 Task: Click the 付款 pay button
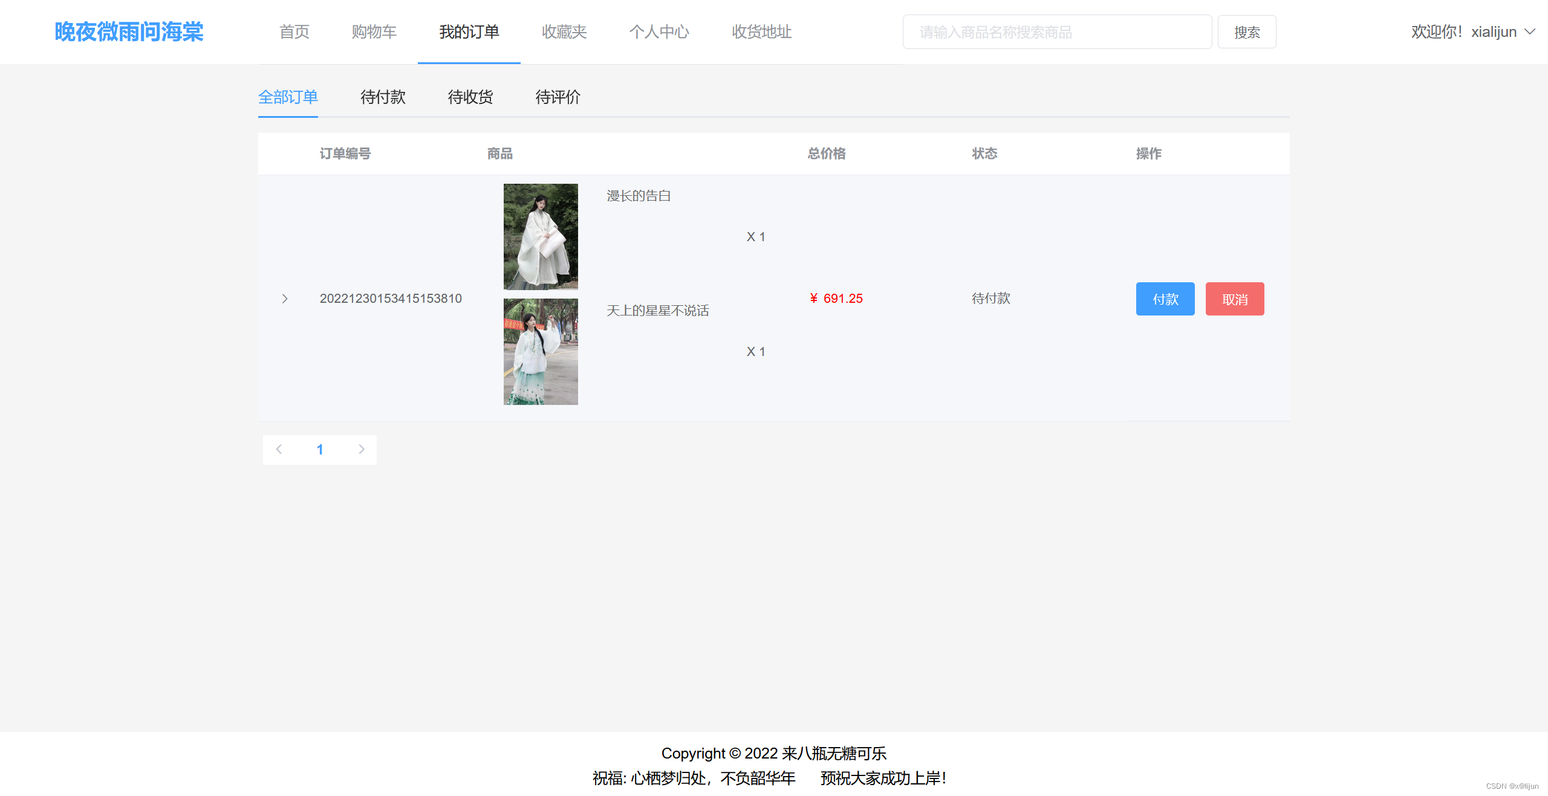pos(1165,299)
